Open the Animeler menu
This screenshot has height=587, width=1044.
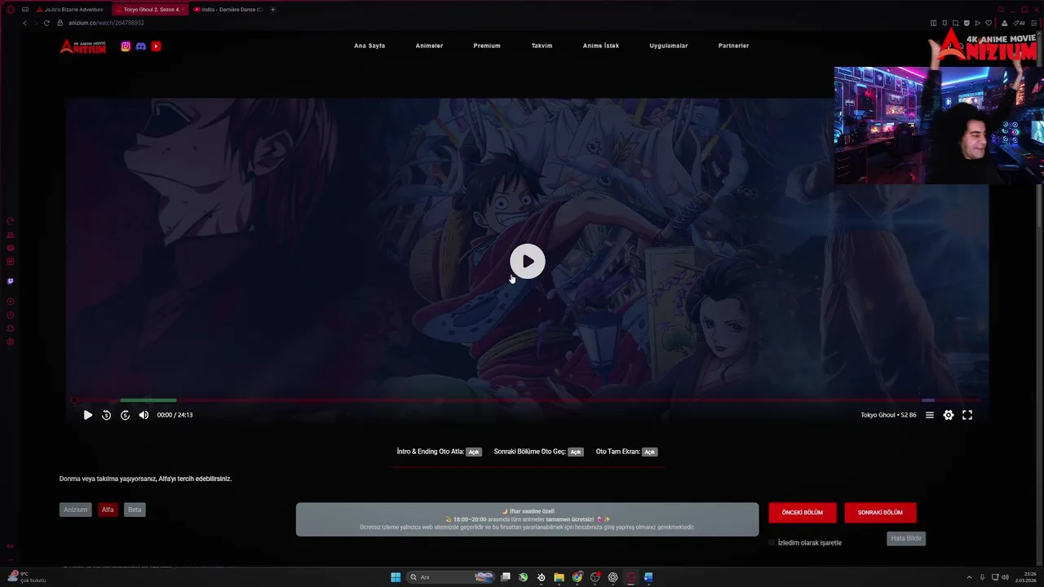[429, 46]
